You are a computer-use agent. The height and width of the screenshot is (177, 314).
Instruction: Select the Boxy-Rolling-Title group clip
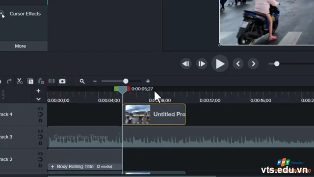pos(85,159)
